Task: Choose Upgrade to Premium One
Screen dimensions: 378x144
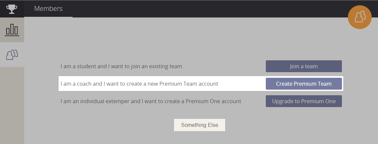Action: [x=304, y=101]
